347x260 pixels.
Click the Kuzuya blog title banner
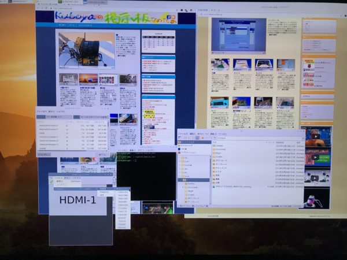pos(116,17)
